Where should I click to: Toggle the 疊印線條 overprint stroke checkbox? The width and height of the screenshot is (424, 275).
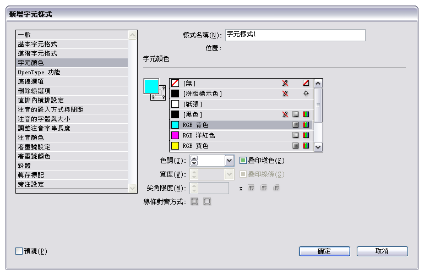(243, 174)
